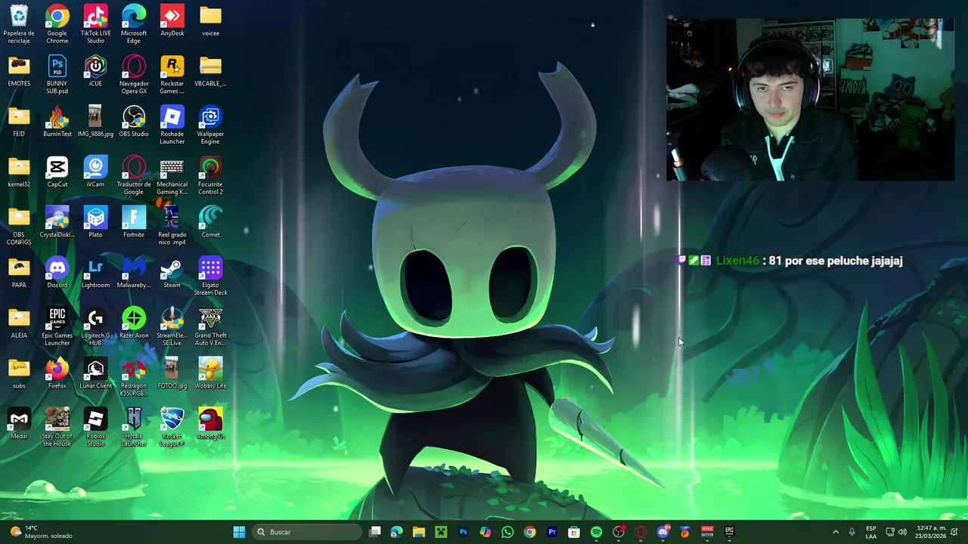Open the VBCABLE folder
Screen dimensions: 968x544
(x=210, y=72)
